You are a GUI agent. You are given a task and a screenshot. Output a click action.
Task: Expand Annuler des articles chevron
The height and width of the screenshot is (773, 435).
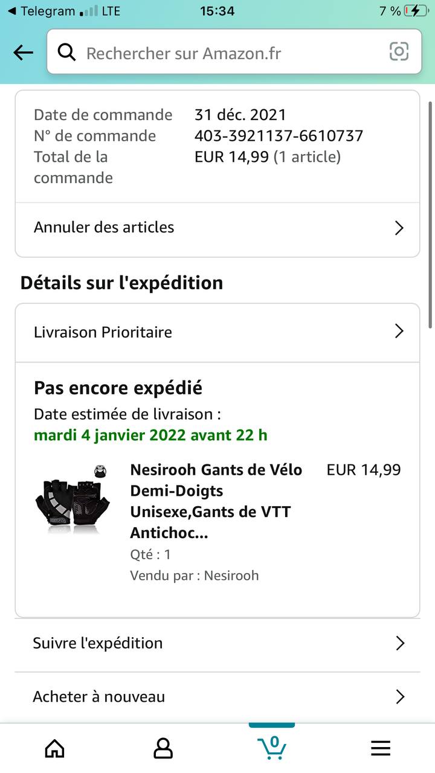tap(399, 228)
